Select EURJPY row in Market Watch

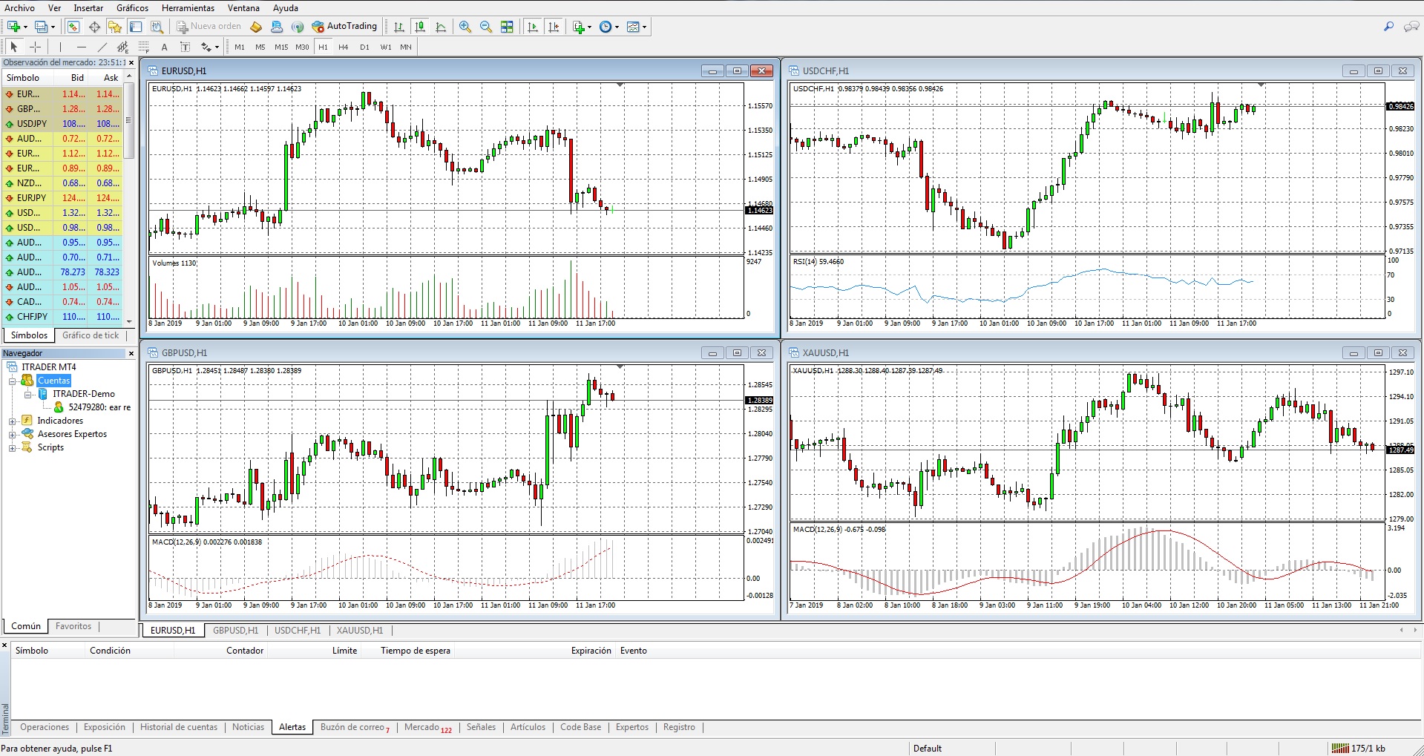pyautogui.click(x=62, y=198)
